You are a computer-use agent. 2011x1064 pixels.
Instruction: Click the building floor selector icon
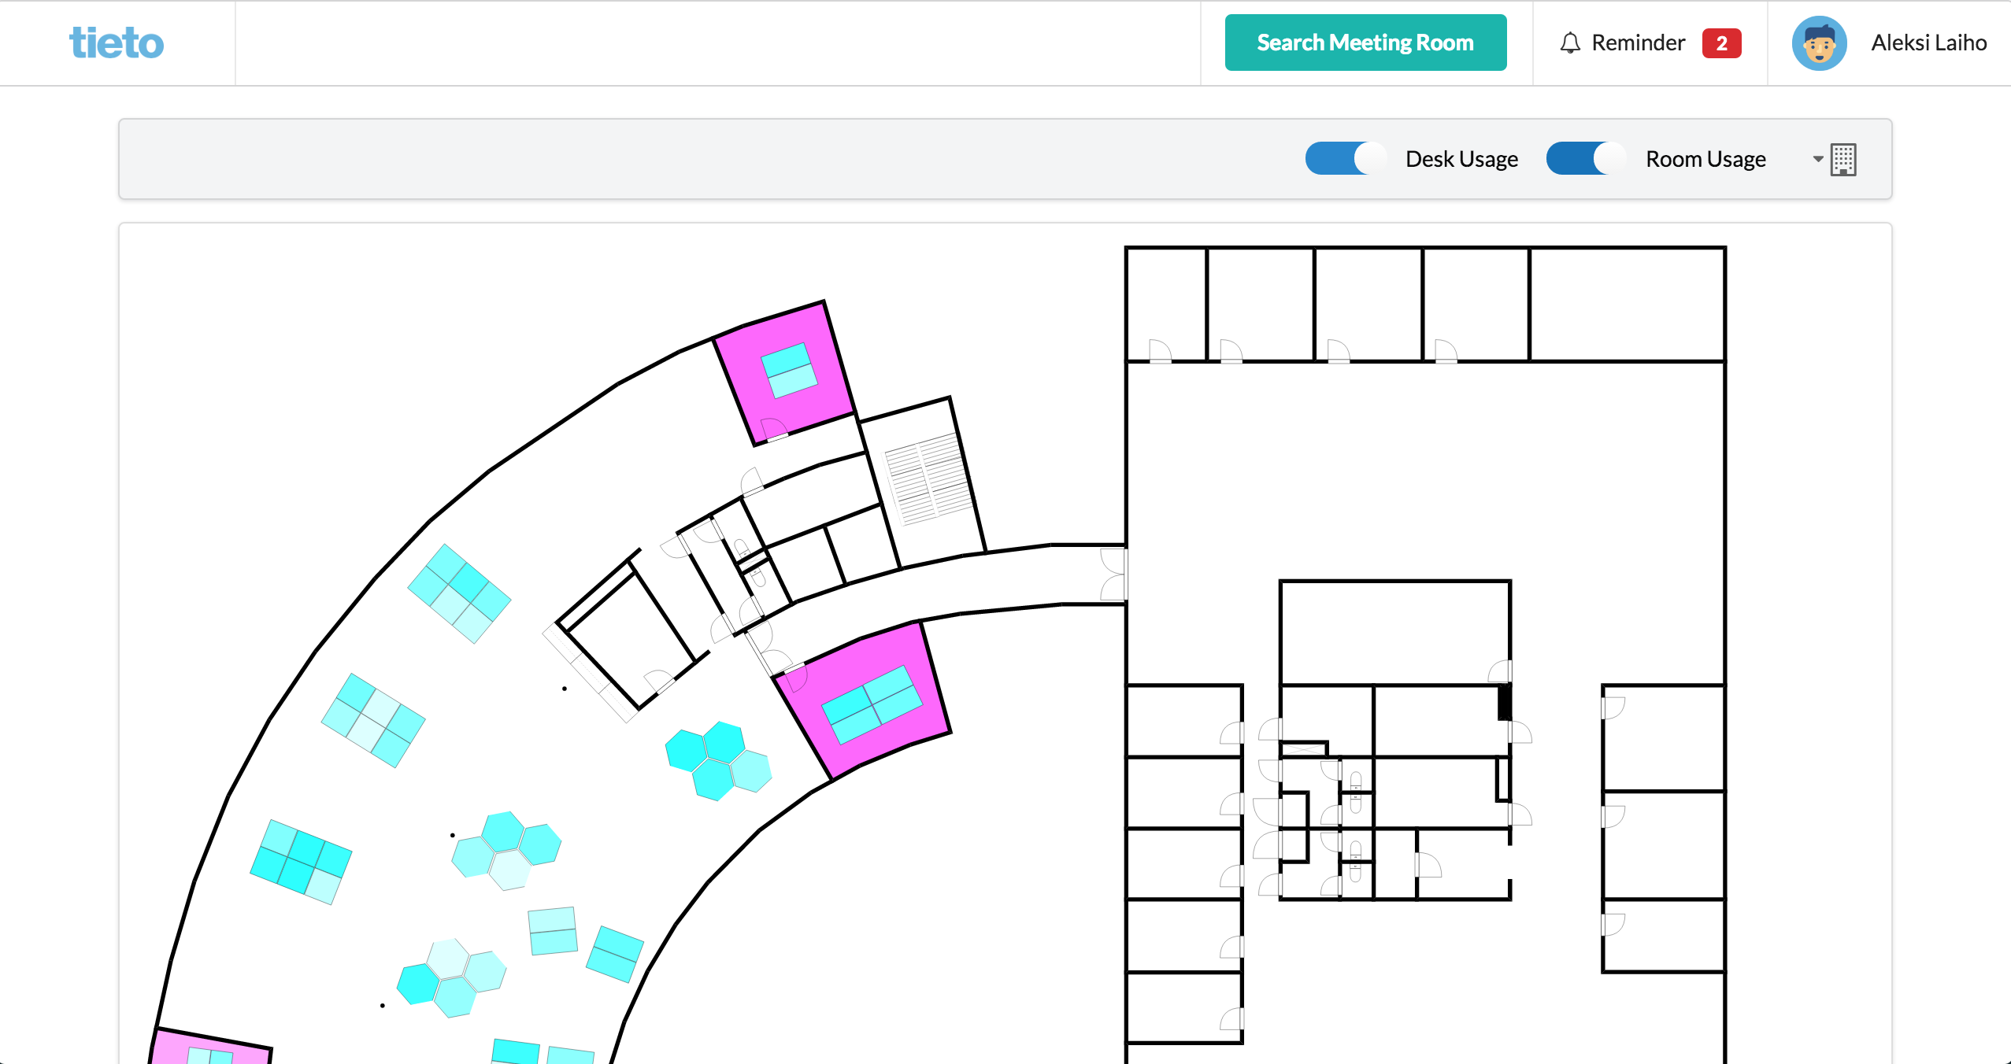click(x=1843, y=160)
